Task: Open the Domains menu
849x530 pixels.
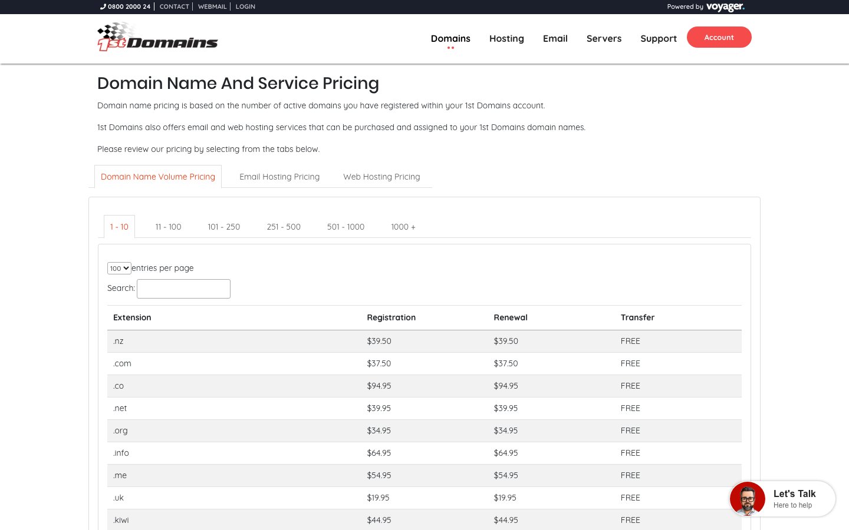Action: 450,38
